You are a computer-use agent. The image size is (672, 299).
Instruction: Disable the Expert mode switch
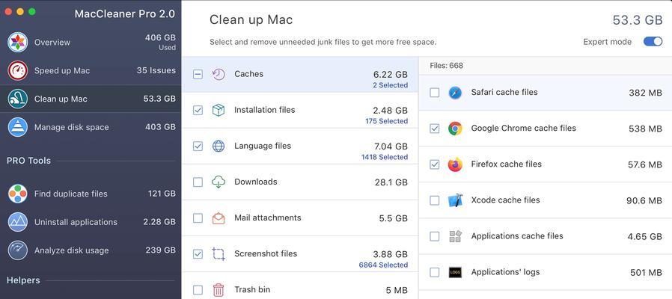click(x=653, y=42)
